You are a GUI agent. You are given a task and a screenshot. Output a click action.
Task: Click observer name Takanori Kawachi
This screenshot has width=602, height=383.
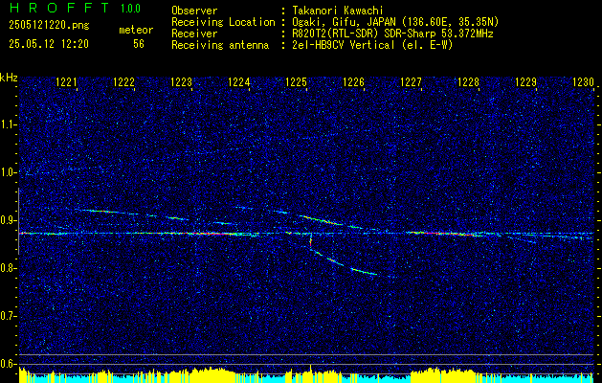pyautogui.click(x=338, y=11)
